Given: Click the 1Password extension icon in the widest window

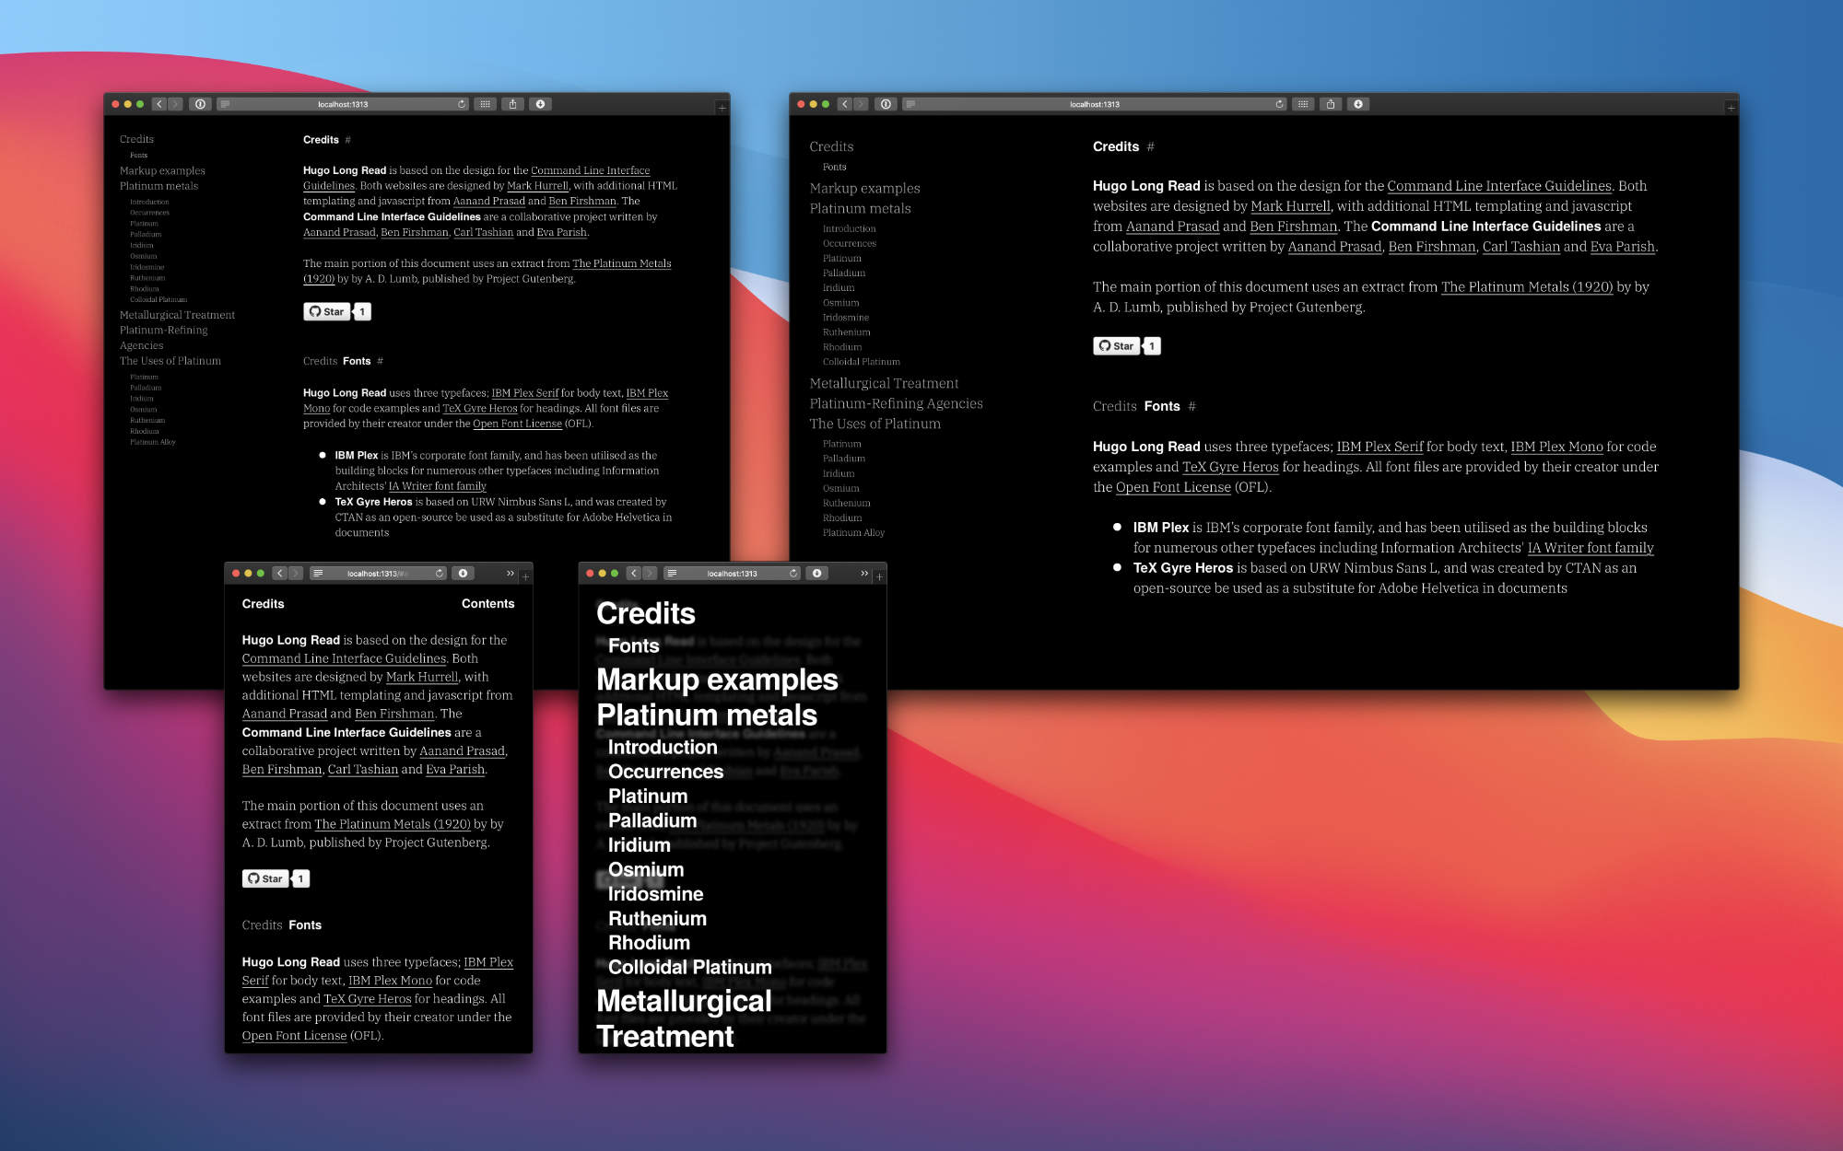Looking at the screenshot, I should point(886,104).
